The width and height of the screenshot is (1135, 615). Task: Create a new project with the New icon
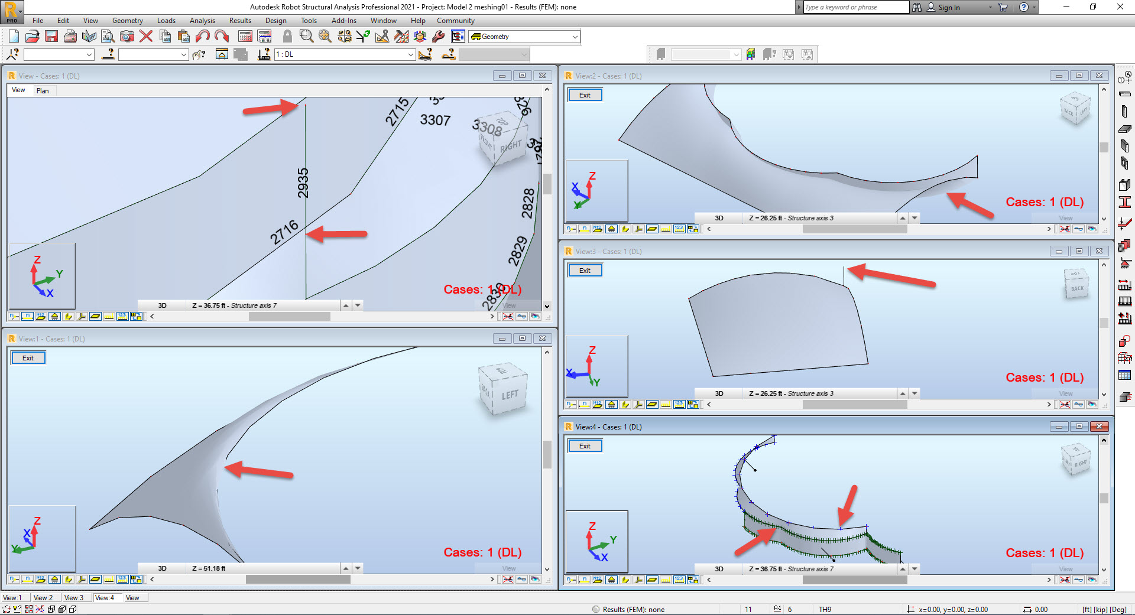(x=14, y=37)
